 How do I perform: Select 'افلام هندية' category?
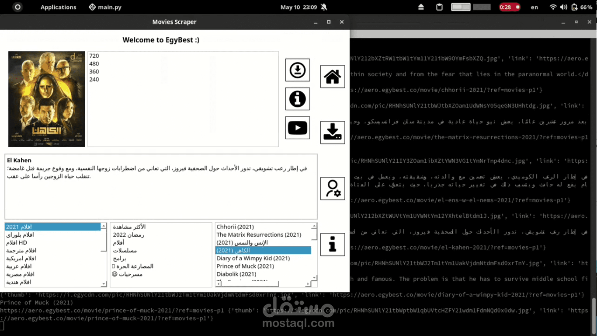(x=53, y=282)
